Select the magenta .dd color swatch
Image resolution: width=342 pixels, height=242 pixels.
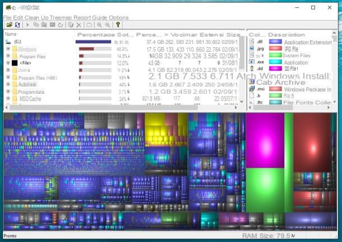click(275, 69)
